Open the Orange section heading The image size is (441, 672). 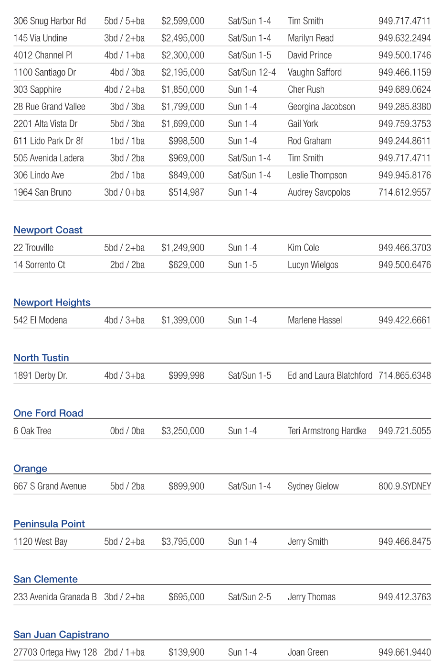coord(30,469)
